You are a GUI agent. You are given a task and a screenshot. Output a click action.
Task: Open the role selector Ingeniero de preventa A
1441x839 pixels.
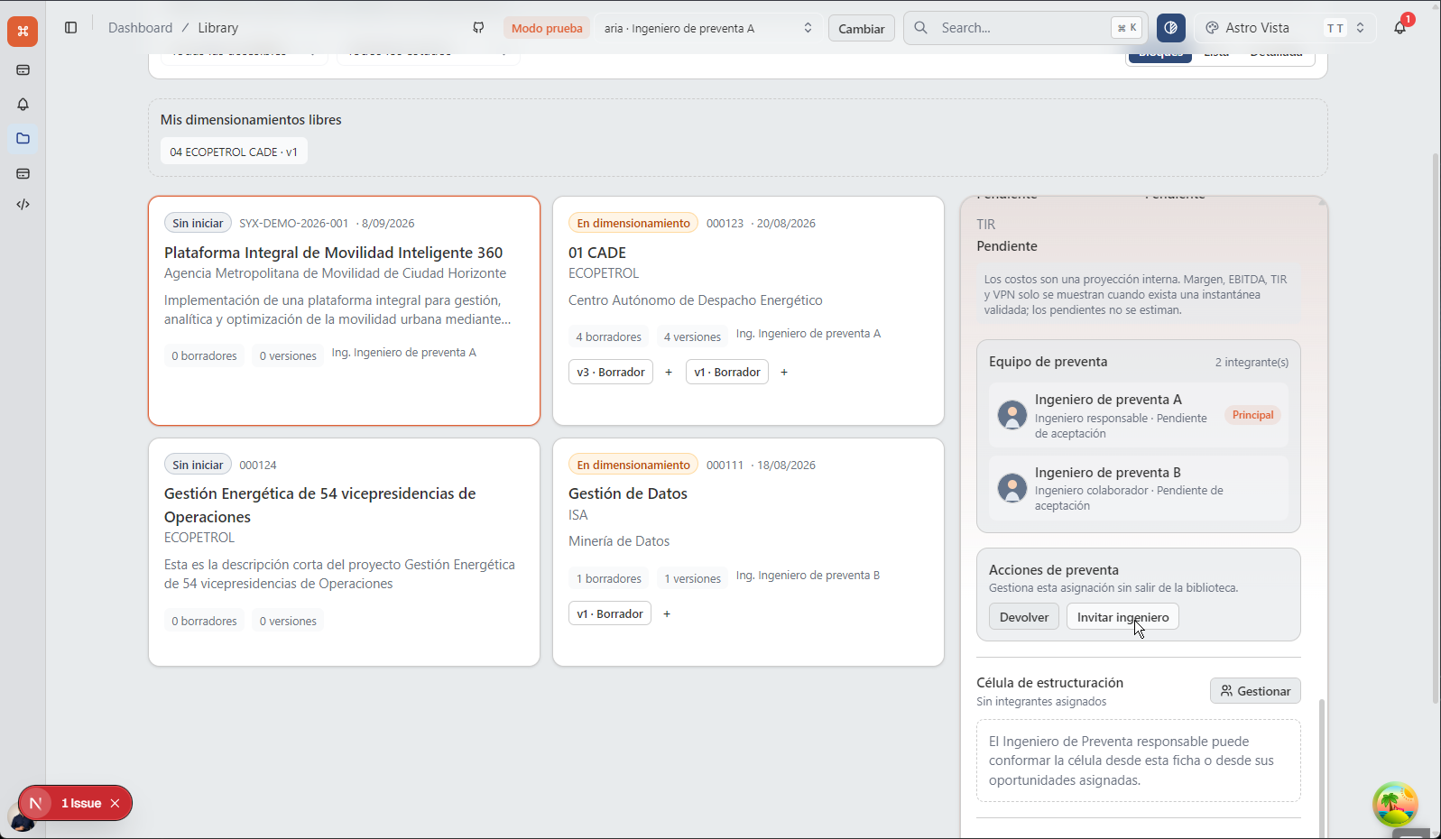click(707, 28)
